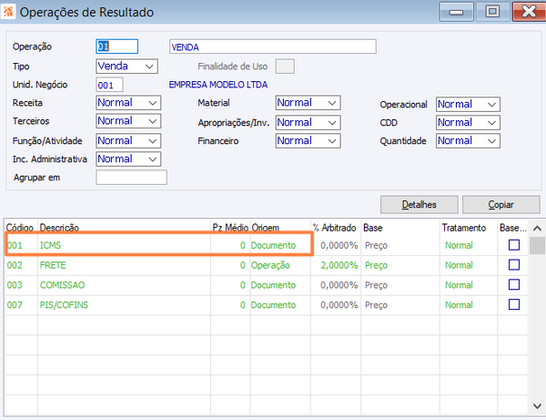Select the COMISSAO row in the grid
546x420 pixels.
click(266, 285)
